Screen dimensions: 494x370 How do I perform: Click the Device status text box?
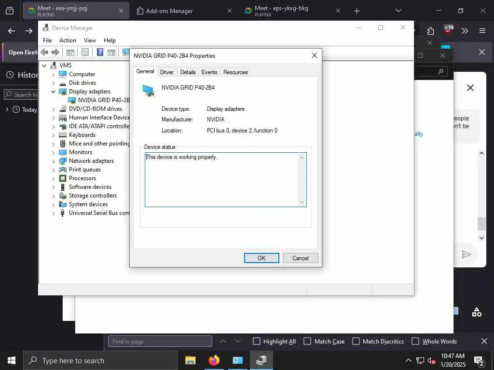click(x=225, y=180)
